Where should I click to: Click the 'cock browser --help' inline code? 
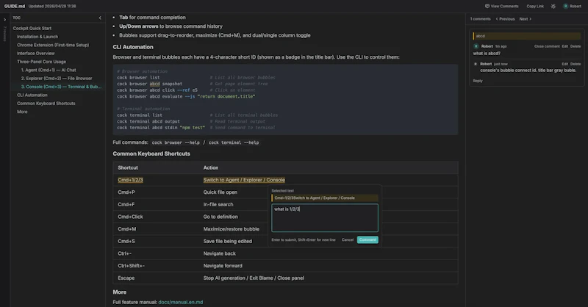coord(176,142)
